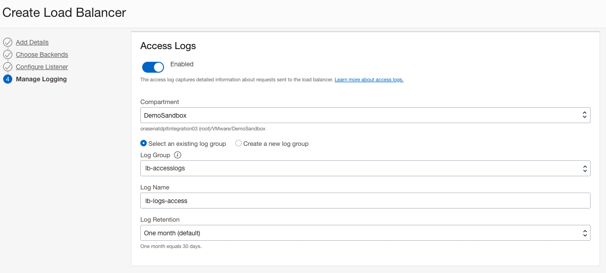Click the Learn more about access logs link

point(368,79)
